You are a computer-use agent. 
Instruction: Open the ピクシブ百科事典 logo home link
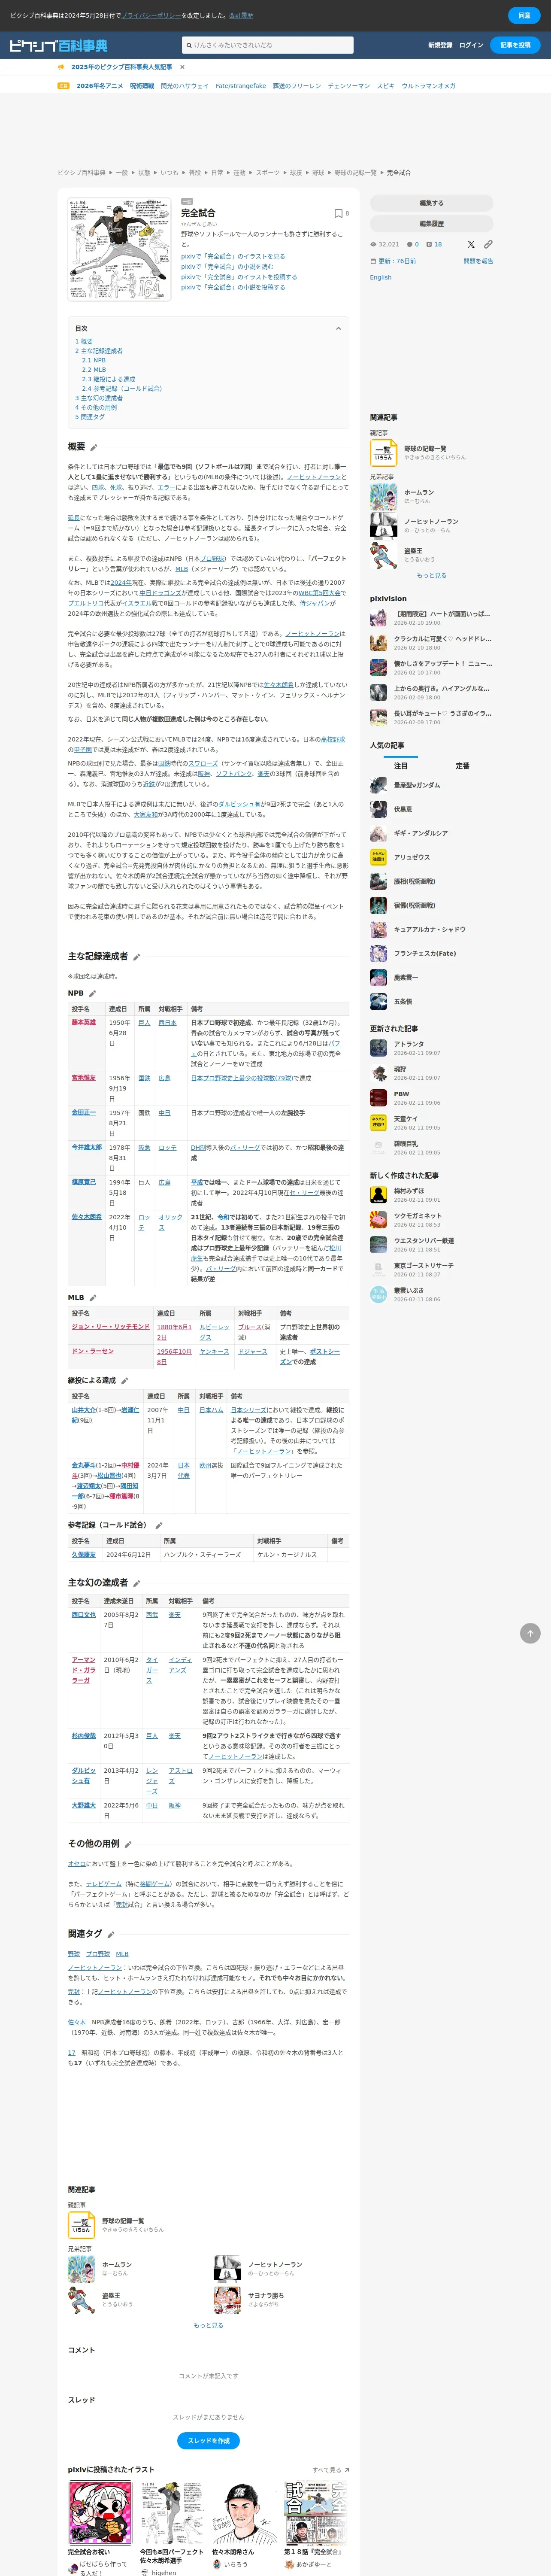pos(58,45)
